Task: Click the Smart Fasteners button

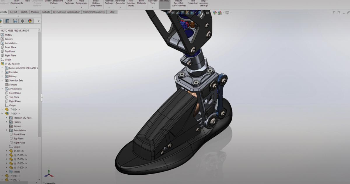Action: (69, 2)
